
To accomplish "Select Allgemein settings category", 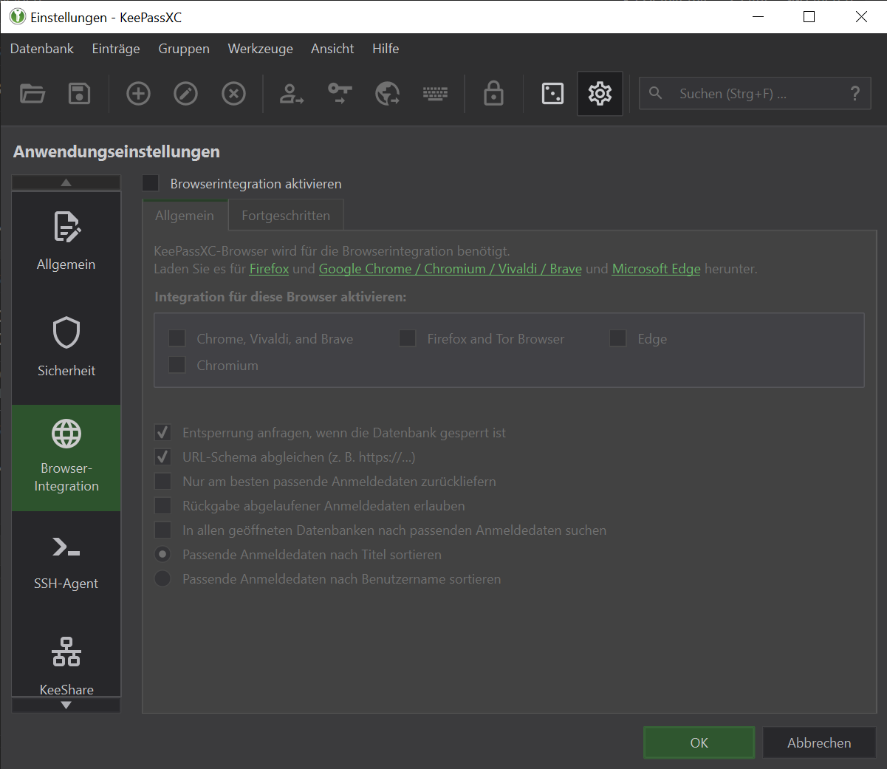I will click(x=66, y=244).
